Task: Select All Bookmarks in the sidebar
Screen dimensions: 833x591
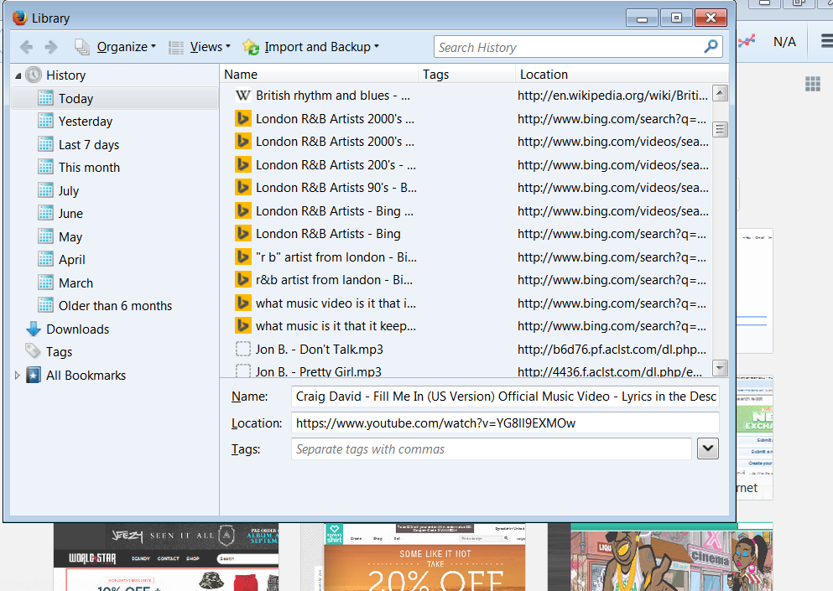Action: point(114,376)
